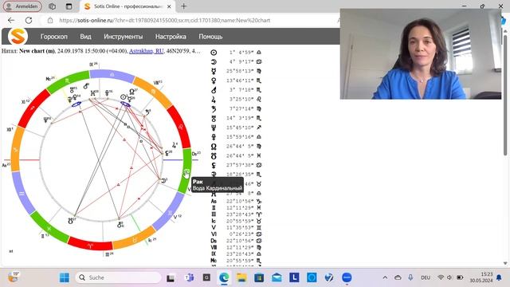The height and width of the screenshot is (287, 510).
Task: Open the Windows Start menu
Action: [65, 277]
